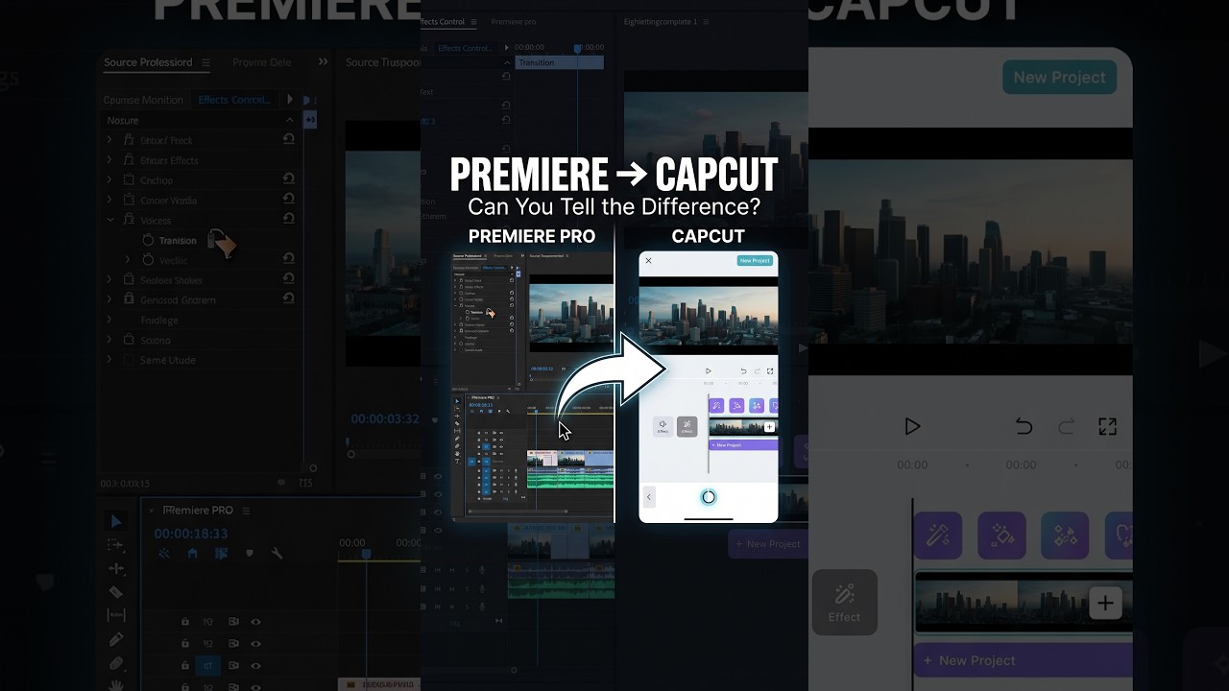Click undo arrow in large CapCut screen
Viewport: 1229px width, 691px height.
[x=1024, y=426]
